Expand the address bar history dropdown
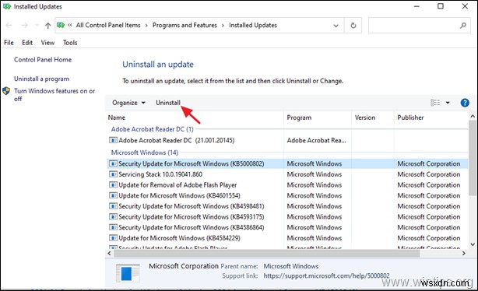The image size is (478, 291). (336, 26)
